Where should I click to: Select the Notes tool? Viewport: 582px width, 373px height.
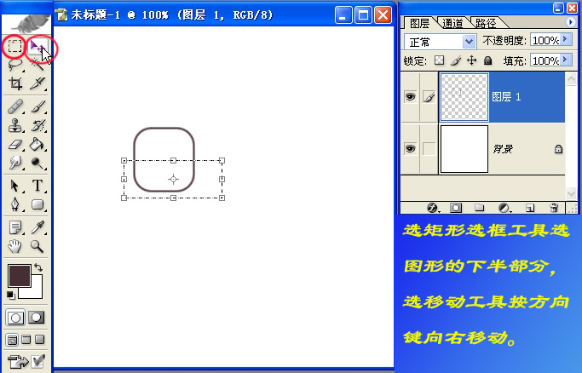point(14,227)
